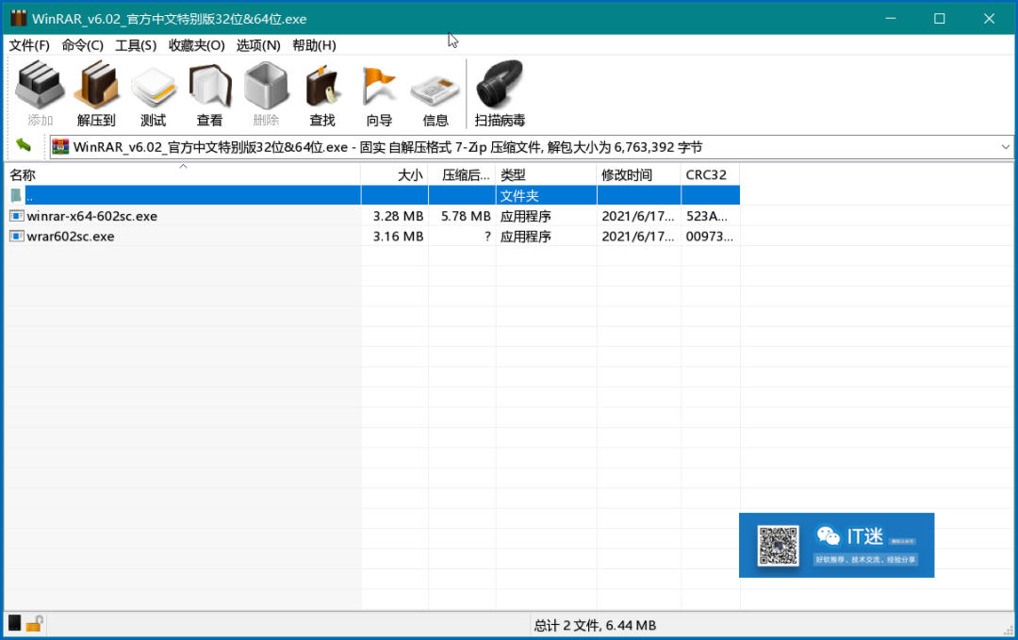Click the Scan for viruses (扫描病毒) icon
The width and height of the screenshot is (1018, 640).
(500, 92)
